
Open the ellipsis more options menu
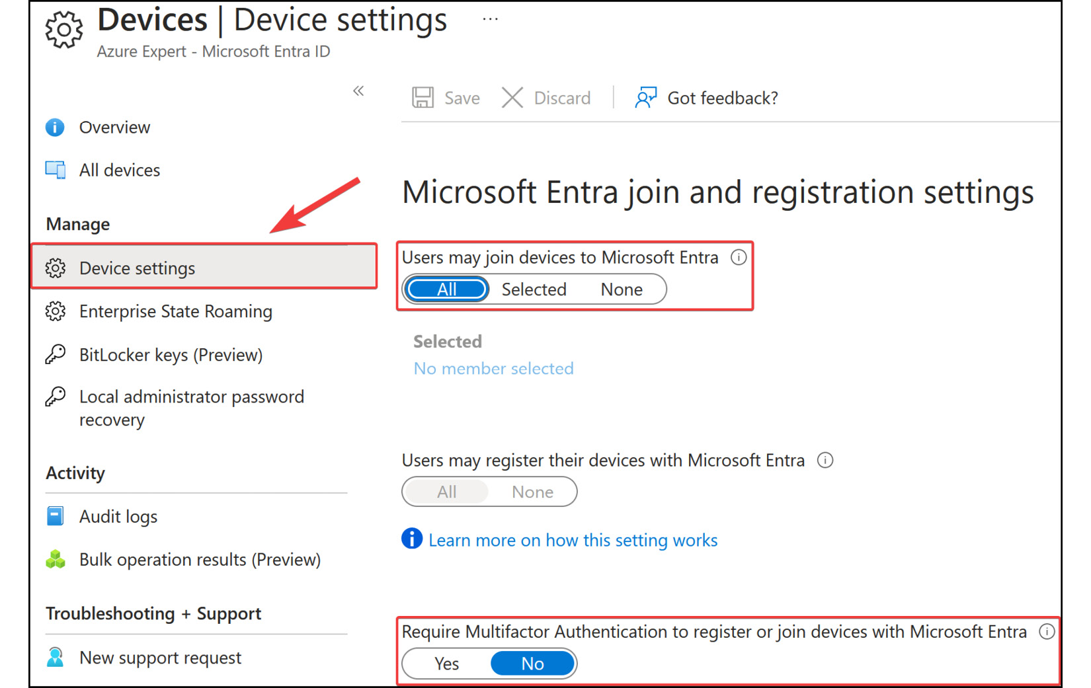[x=490, y=19]
